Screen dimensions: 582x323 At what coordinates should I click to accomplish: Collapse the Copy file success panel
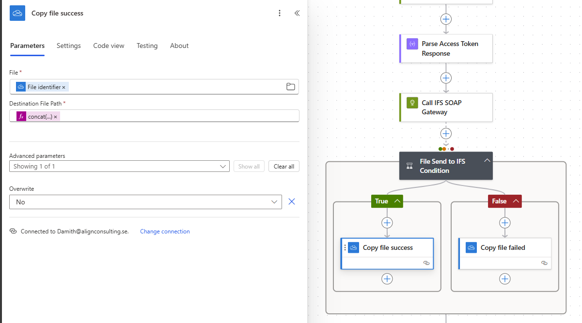297,13
